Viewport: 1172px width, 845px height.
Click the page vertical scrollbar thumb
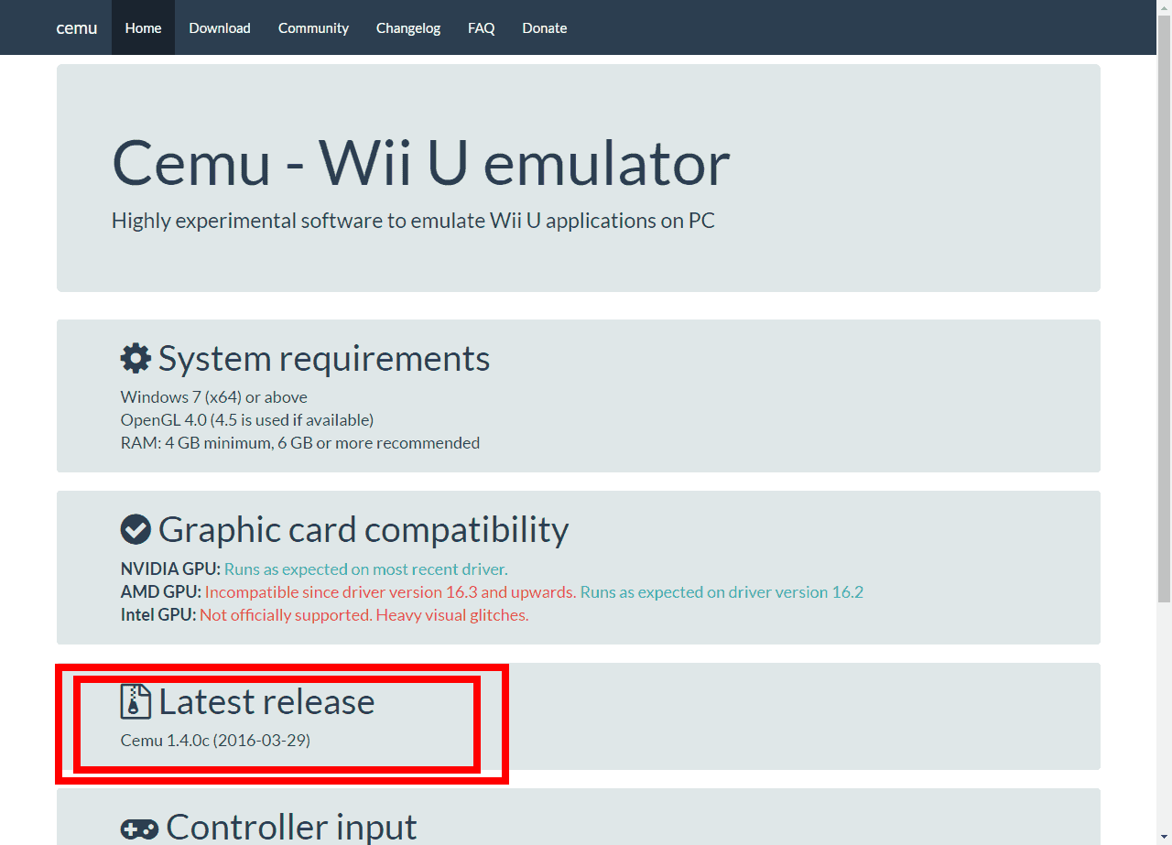tap(1164, 308)
